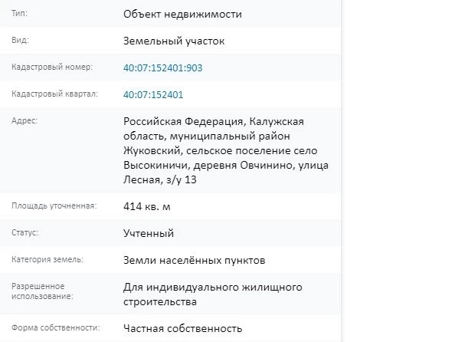Image resolution: width=475 pixels, height=342 pixels.
Task: Click the "Площадь уточненная" label
Action: tap(54, 206)
